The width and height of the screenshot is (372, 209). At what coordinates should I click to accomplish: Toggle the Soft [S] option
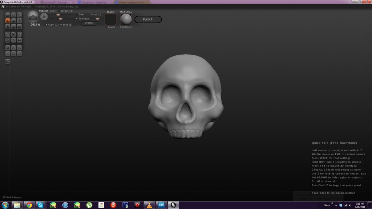(x=66, y=25)
